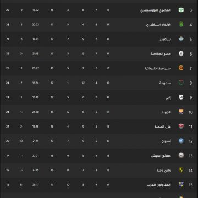Image resolution: width=198 pixels, height=198 pixels.
Task: Open team المصري البورسعيدي
Action: (x=156, y=10)
